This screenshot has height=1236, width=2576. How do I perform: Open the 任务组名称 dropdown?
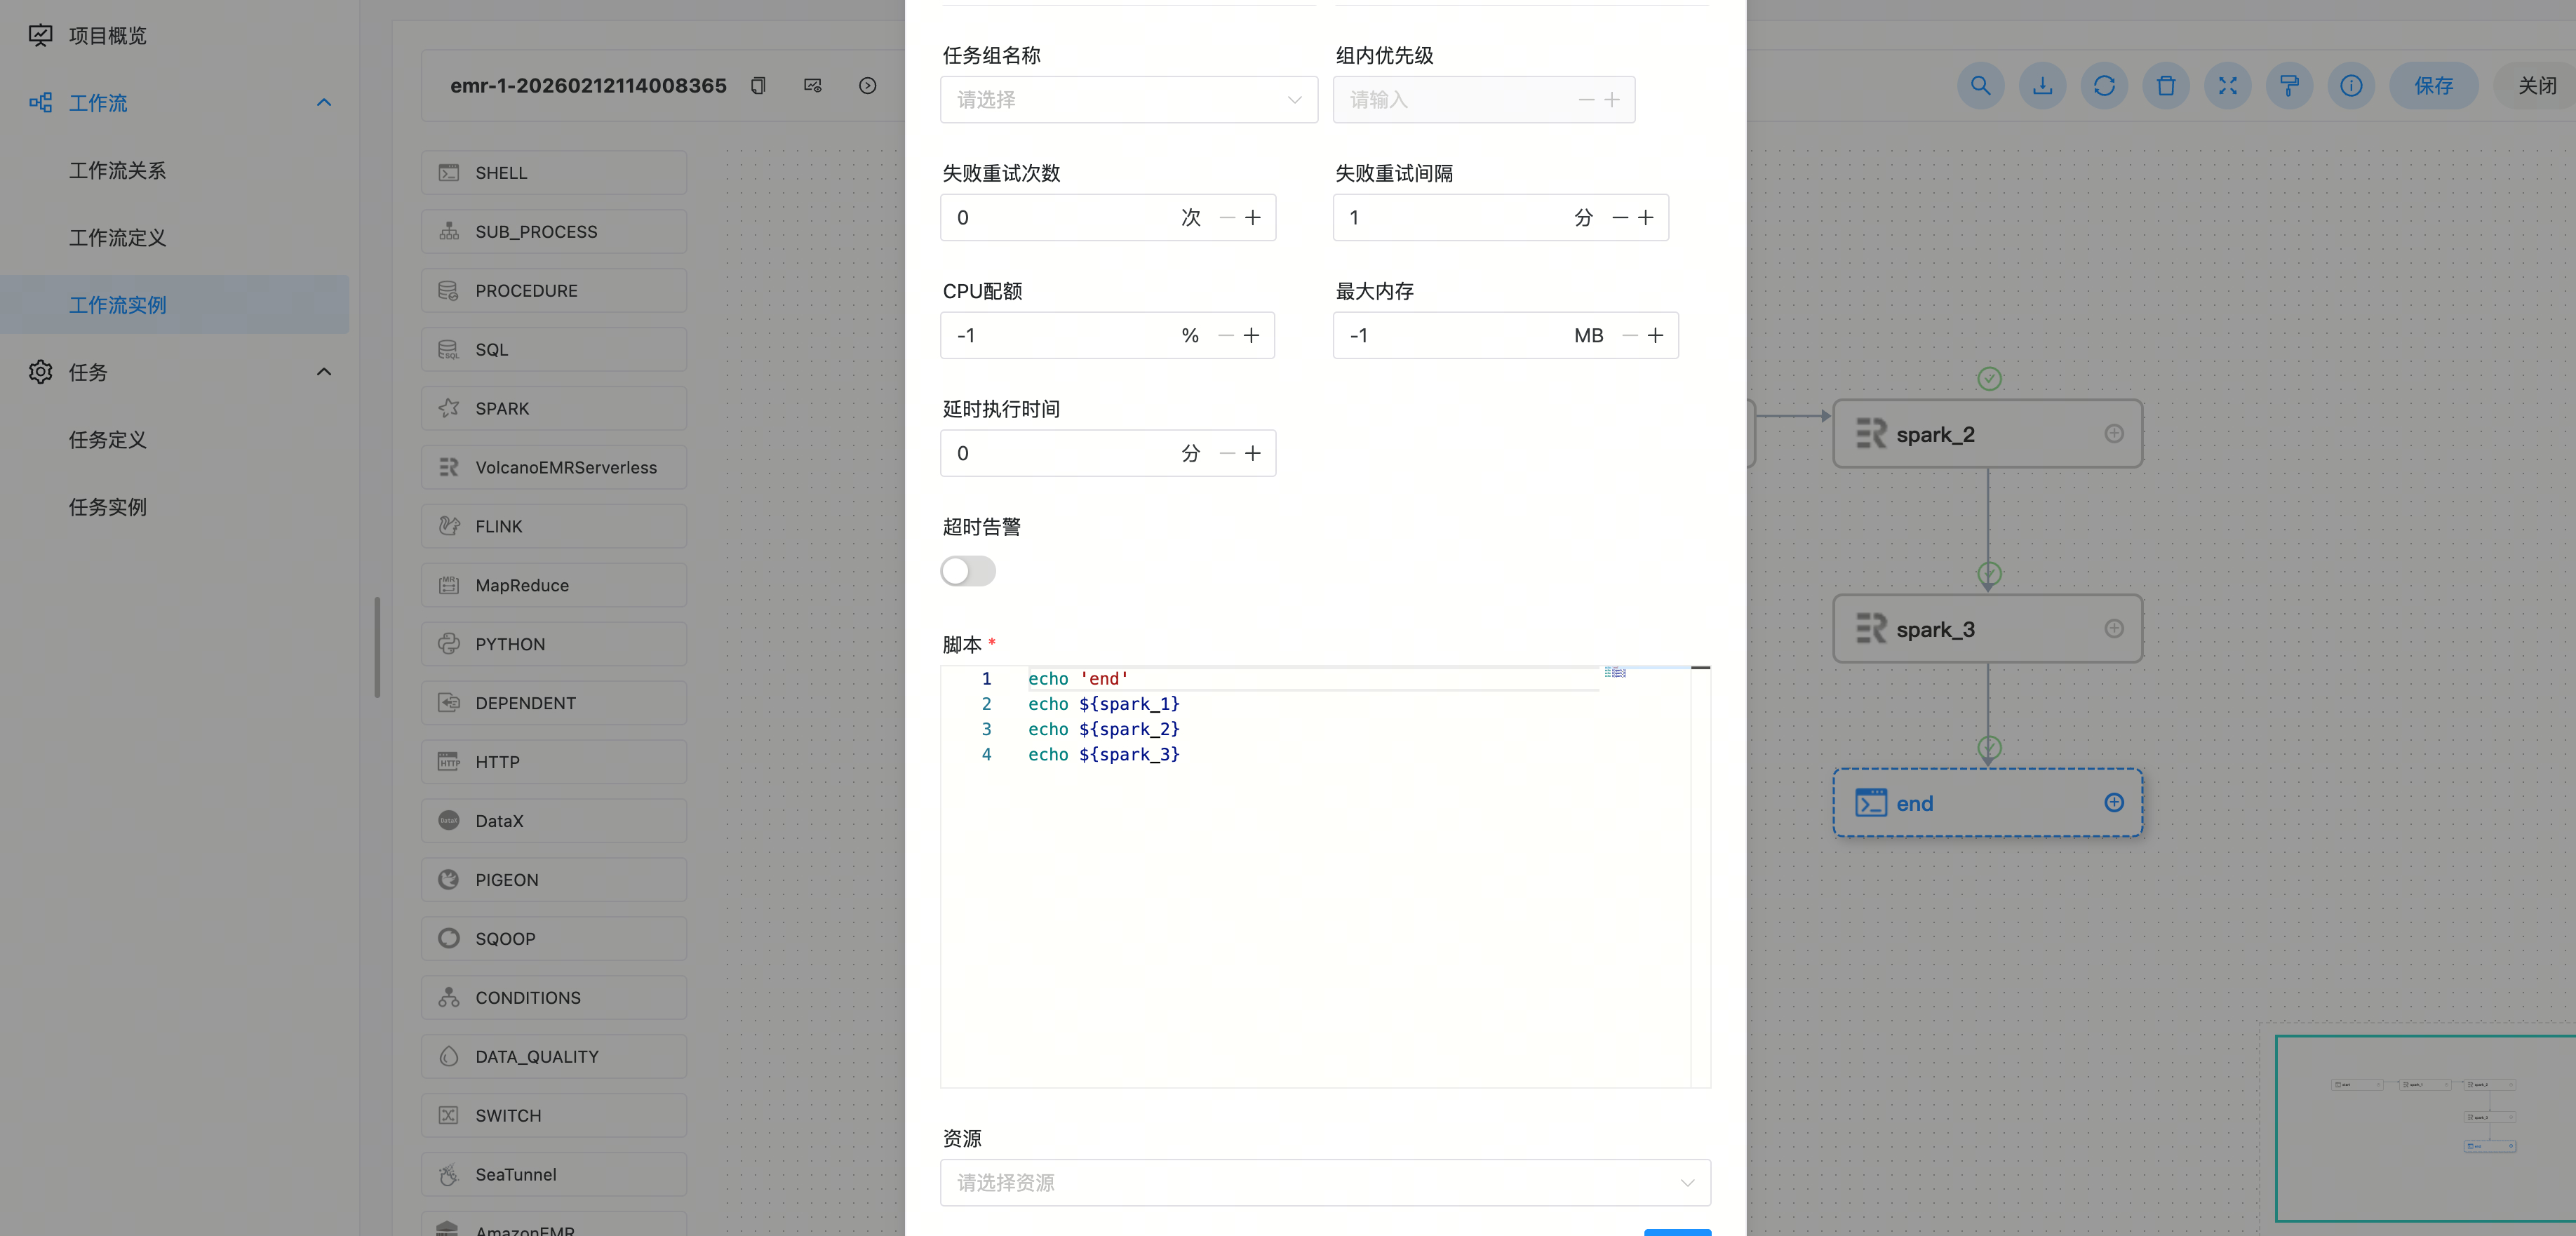tap(1128, 100)
